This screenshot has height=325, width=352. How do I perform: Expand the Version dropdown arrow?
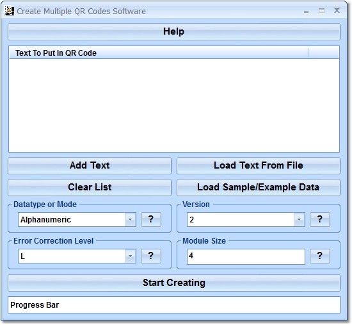[x=300, y=219]
